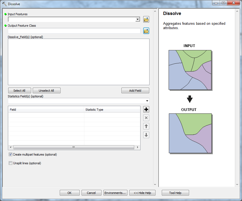Move statistics row up with arrow icon
Image resolution: width=242 pixels, height=201 pixels.
[146, 126]
